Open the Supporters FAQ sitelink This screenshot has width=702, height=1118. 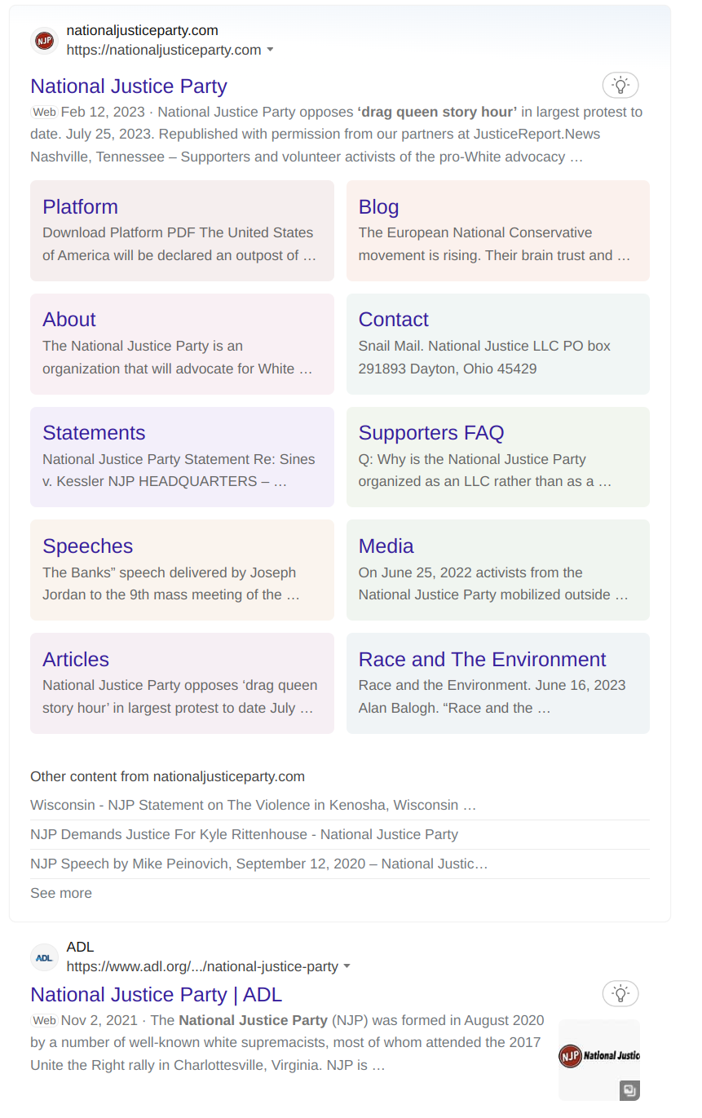click(431, 433)
